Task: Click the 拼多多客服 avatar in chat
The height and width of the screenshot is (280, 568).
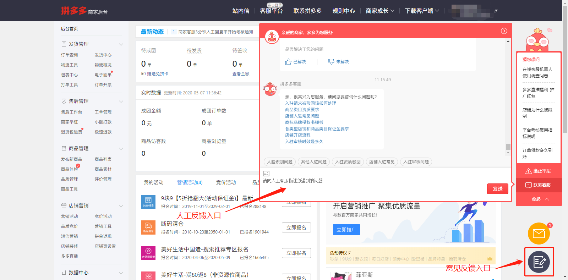Action: coord(270,89)
